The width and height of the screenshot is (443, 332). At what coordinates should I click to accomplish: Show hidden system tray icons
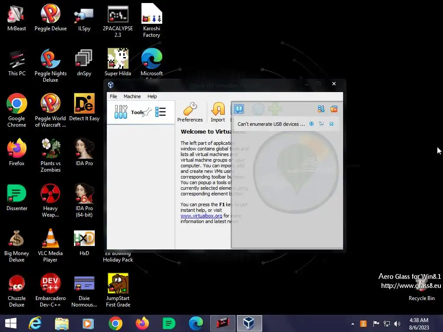[x=353, y=323]
